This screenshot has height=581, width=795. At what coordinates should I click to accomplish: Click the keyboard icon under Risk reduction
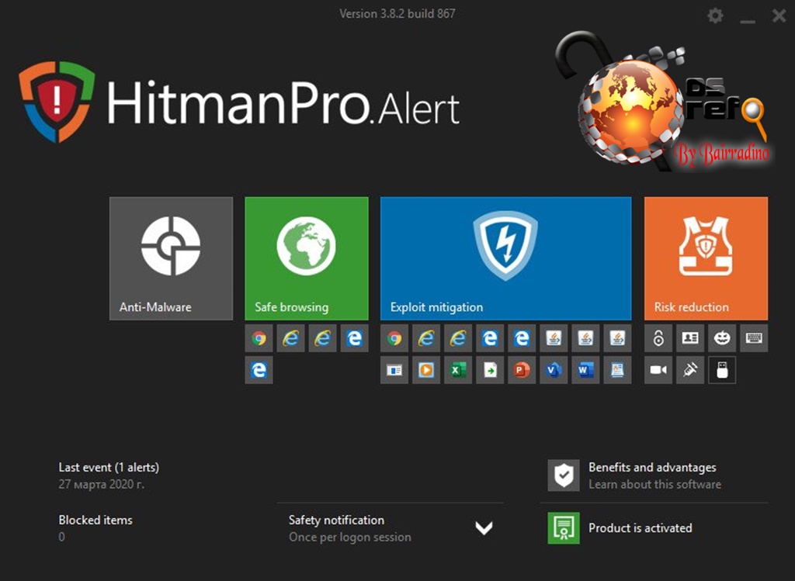[754, 338]
